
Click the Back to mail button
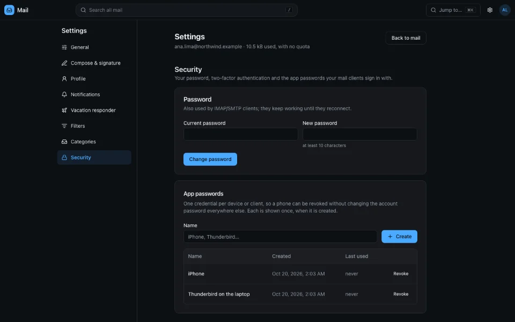pyautogui.click(x=406, y=38)
